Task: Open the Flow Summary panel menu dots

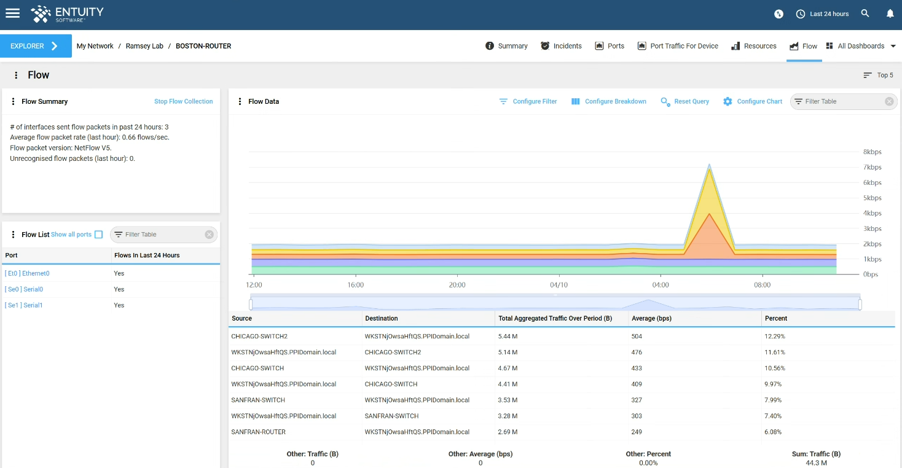Action: pyautogui.click(x=13, y=101)
